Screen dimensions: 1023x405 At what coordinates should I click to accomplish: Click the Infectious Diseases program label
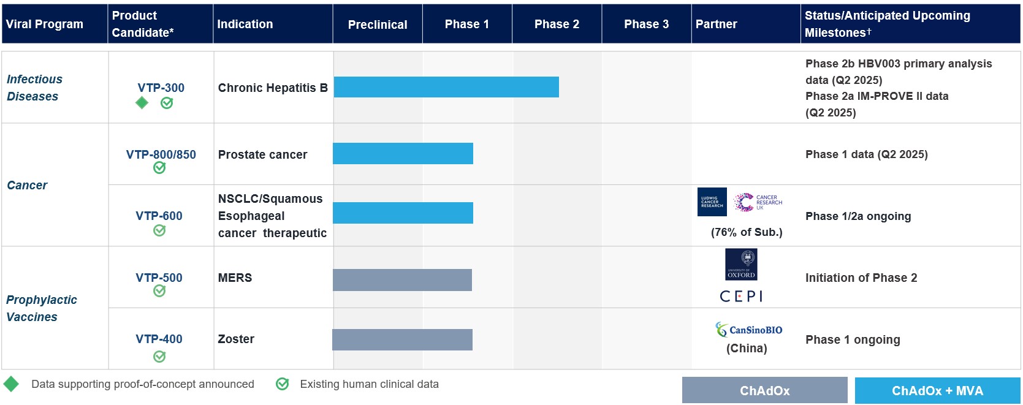[34, 88]
